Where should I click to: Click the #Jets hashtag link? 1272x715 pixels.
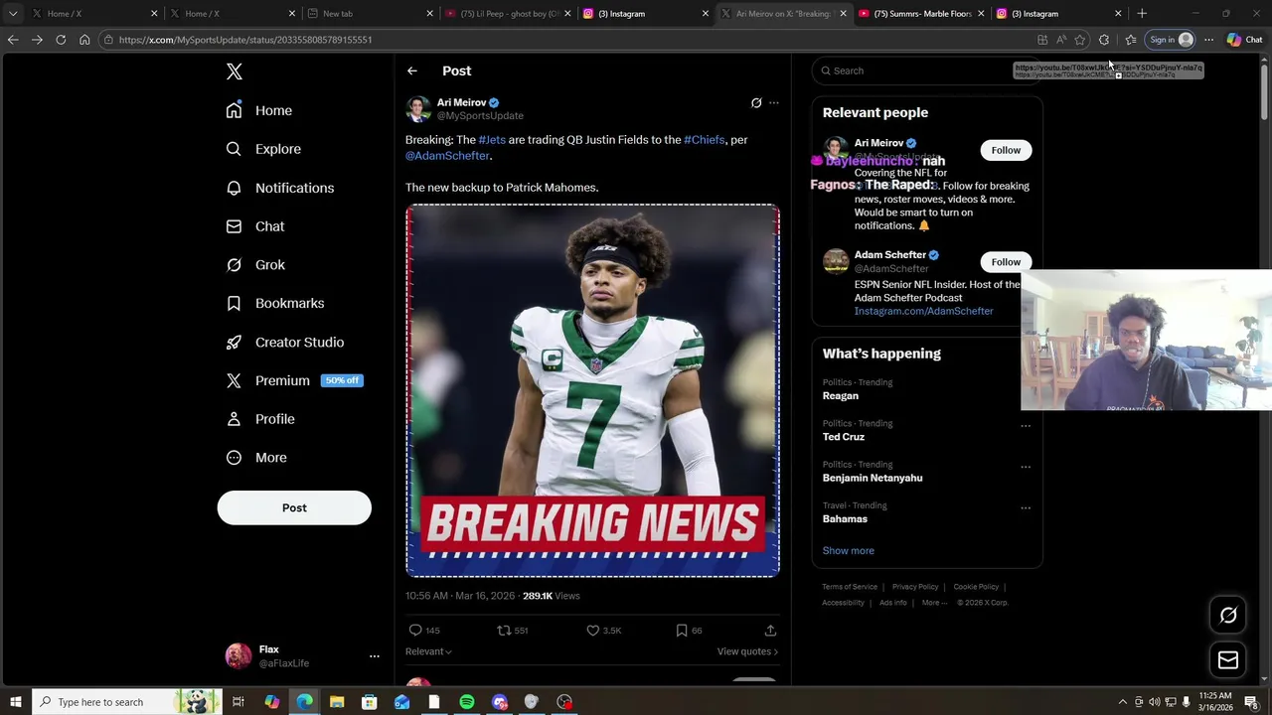492,140
